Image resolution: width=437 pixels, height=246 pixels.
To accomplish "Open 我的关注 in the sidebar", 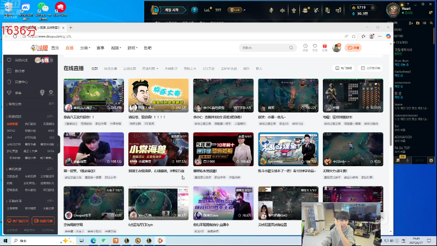I will (21, 60).
